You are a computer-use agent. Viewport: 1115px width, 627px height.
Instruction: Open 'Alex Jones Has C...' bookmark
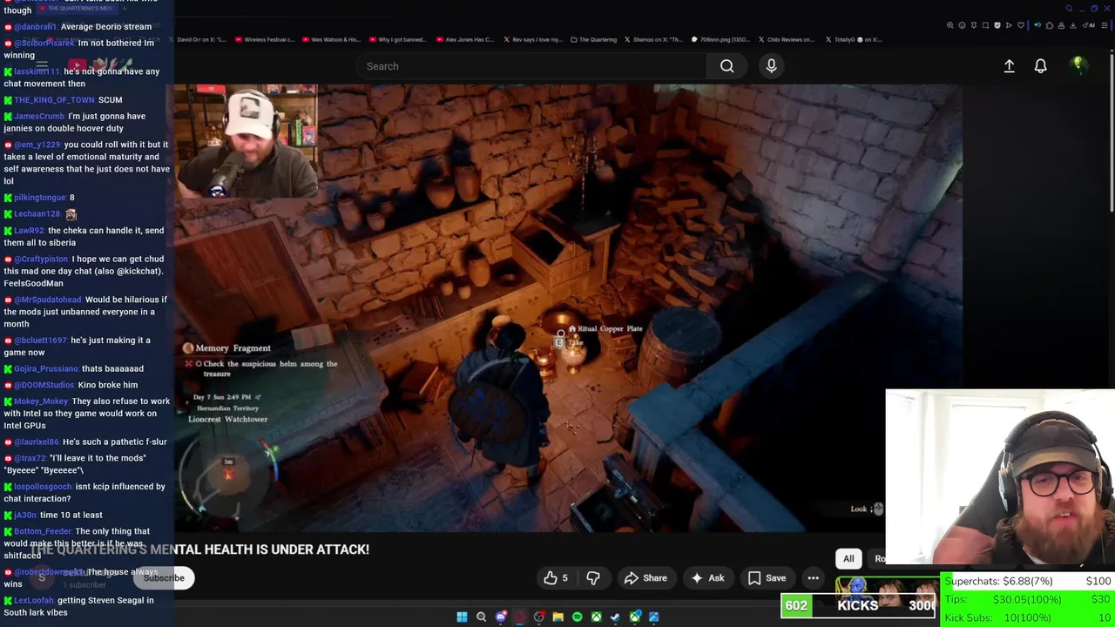pyautogui.click(x=464, y=39)
